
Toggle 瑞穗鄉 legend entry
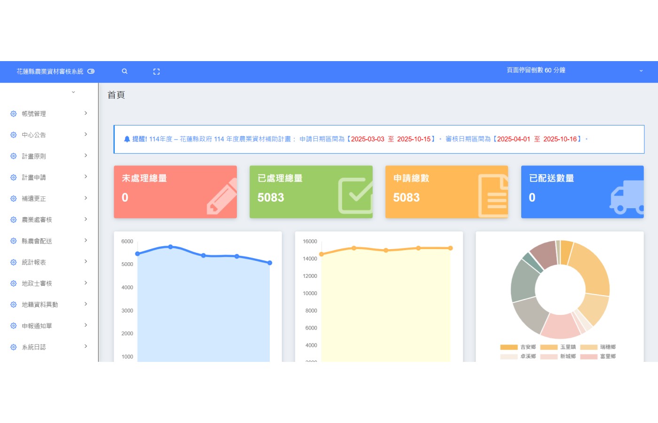[x=598, y=347]
